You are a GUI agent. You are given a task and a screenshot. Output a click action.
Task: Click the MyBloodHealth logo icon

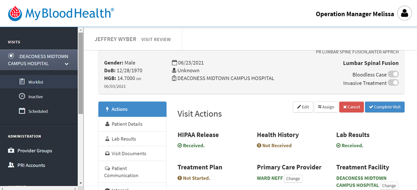click(16, 13)
